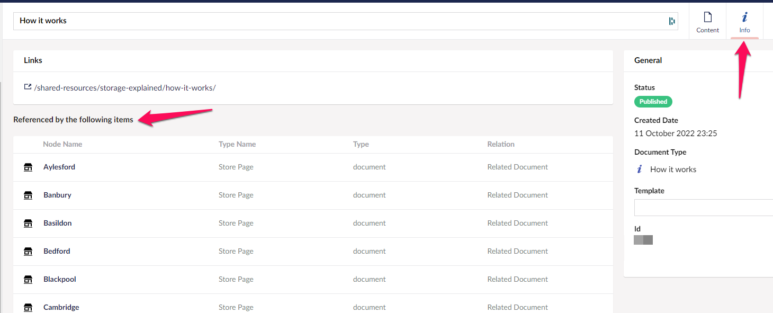Click the language icon in the name field

click(672, 21)
